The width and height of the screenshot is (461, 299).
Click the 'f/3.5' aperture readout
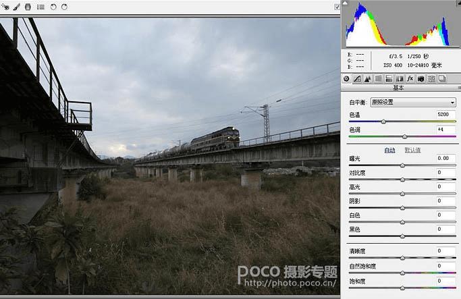pos(396,56)
